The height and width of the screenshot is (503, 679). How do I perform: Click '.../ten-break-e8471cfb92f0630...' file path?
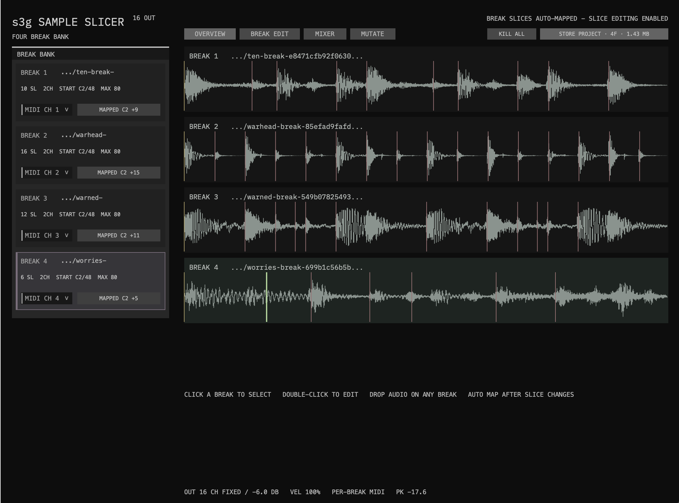(x=297, y=56)
